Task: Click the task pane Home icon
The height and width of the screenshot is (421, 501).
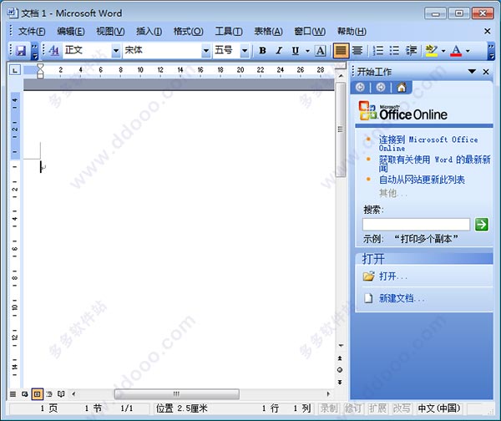Action: 402,87
